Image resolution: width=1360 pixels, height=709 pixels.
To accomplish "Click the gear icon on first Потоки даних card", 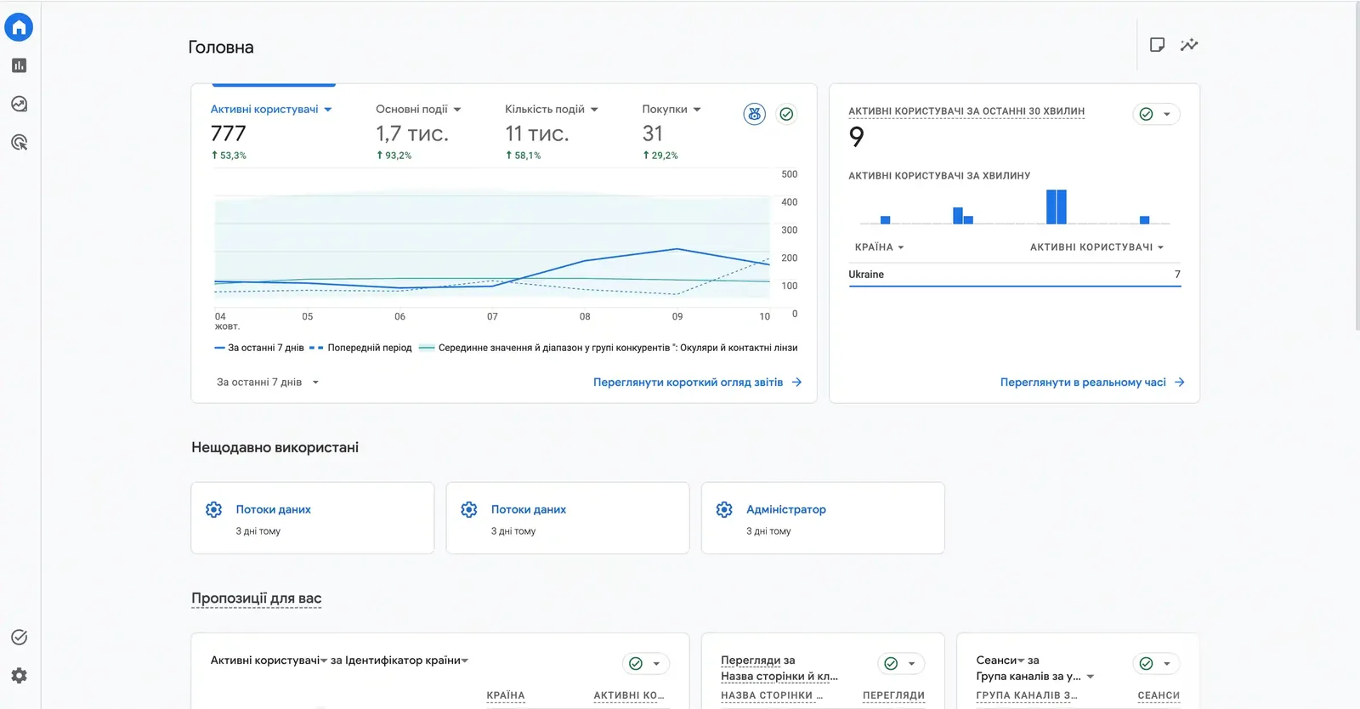I will pos(214,509).
